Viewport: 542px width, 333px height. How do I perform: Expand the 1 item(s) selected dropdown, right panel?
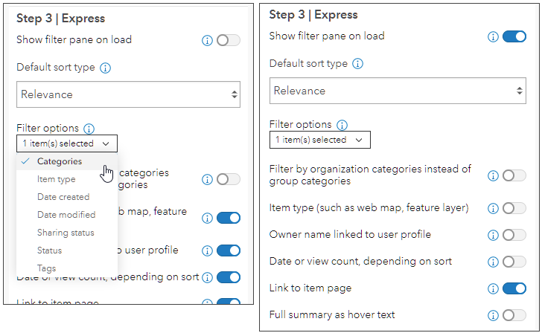point(319,140)
